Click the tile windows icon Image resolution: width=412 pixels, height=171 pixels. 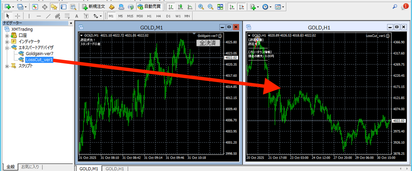click(220, 7)
